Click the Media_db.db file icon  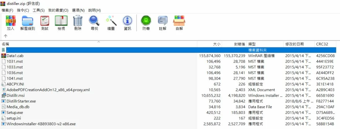[4, 107]
